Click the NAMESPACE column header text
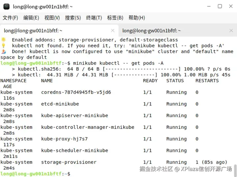Image resolution: width=237 pixels, height=177 pixels. pos(13,81)
